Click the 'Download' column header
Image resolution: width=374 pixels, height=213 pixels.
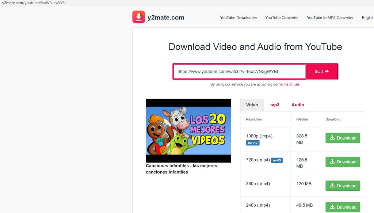click(x=333, y=119)
